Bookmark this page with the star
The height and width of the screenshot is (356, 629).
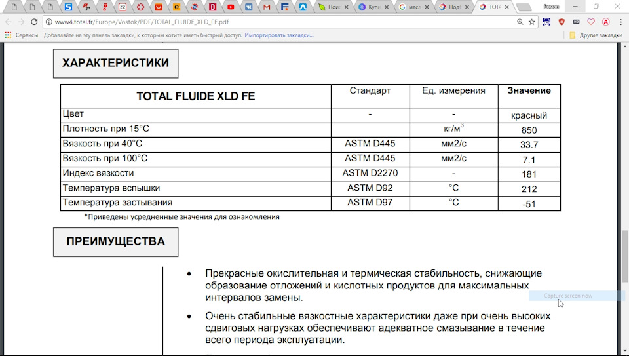click(532, 22)
